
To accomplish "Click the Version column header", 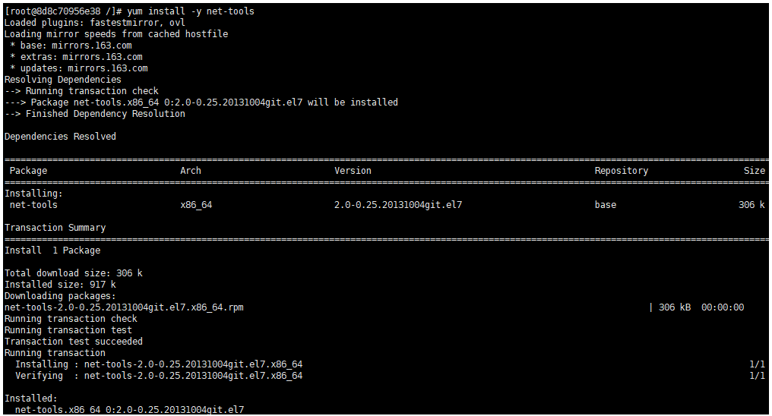I will [353, 171].
